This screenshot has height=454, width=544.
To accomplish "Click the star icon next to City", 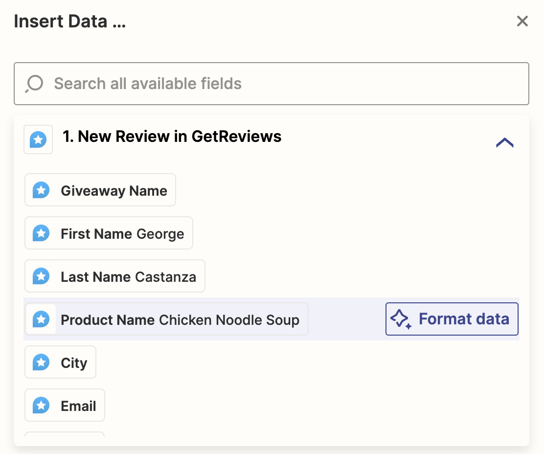I will pyautogui.click(x=40, y=362).
